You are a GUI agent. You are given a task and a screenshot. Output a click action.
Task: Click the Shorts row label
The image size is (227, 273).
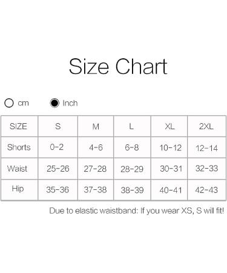(x=19, y=147)
